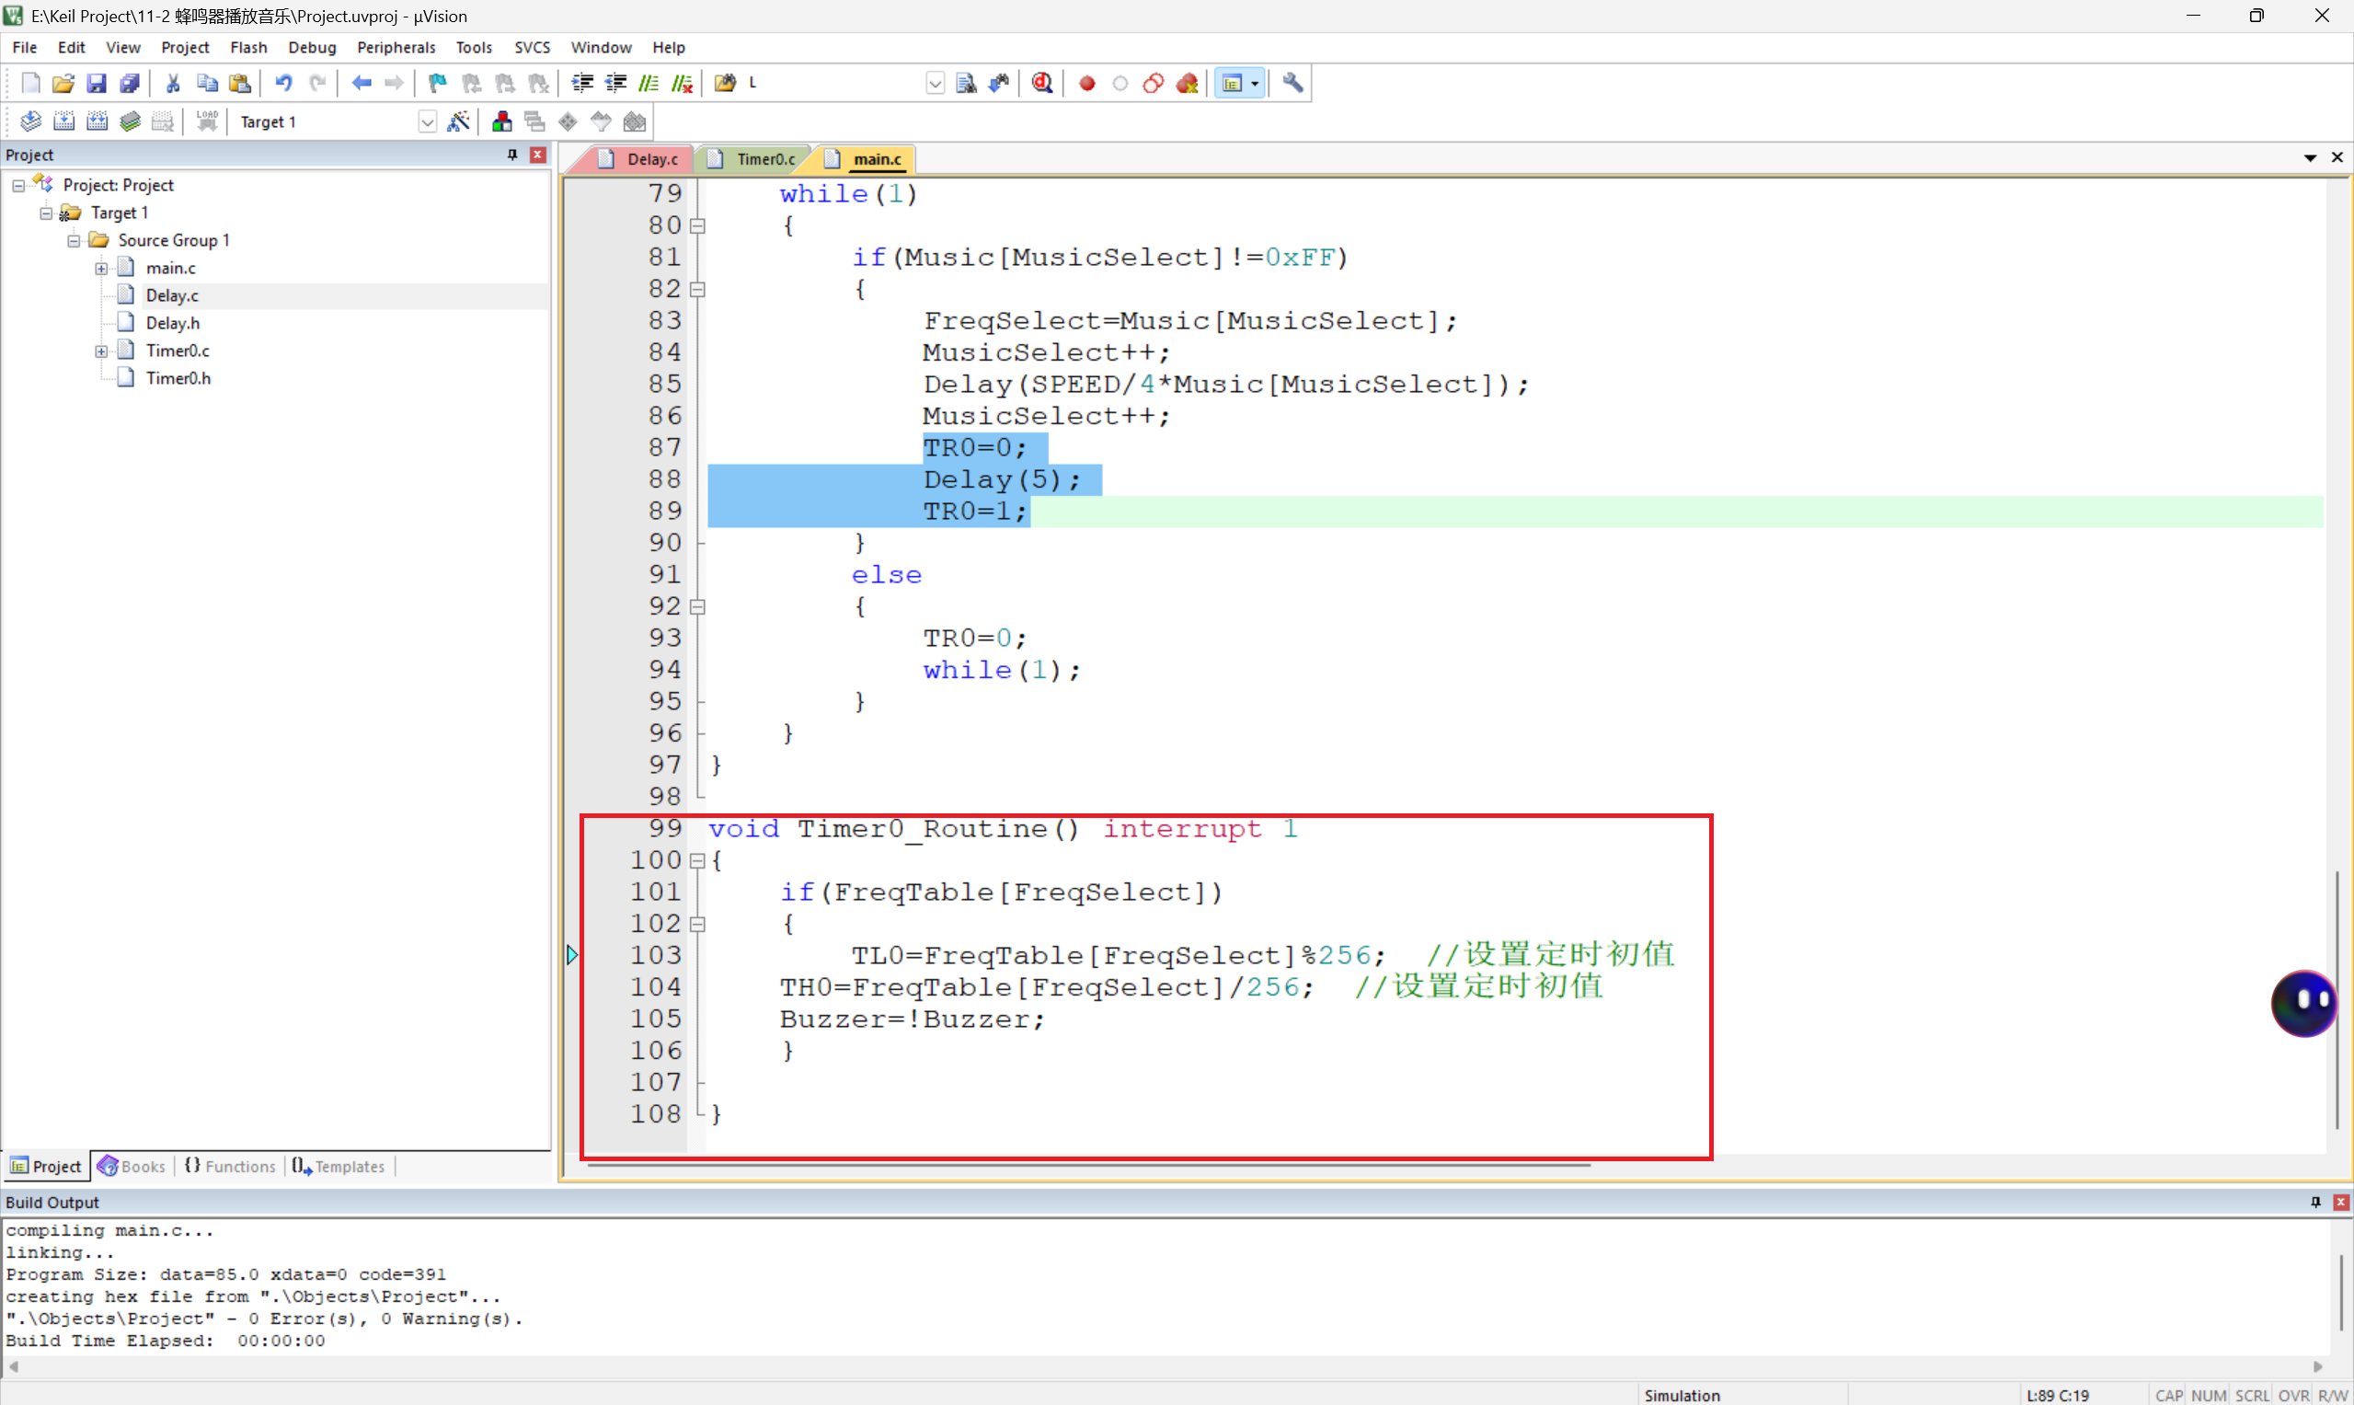Click the Build Output horizontal scrollbar
Viewport: 2354px width, 1405px height.
[x=1165, y=1366]
